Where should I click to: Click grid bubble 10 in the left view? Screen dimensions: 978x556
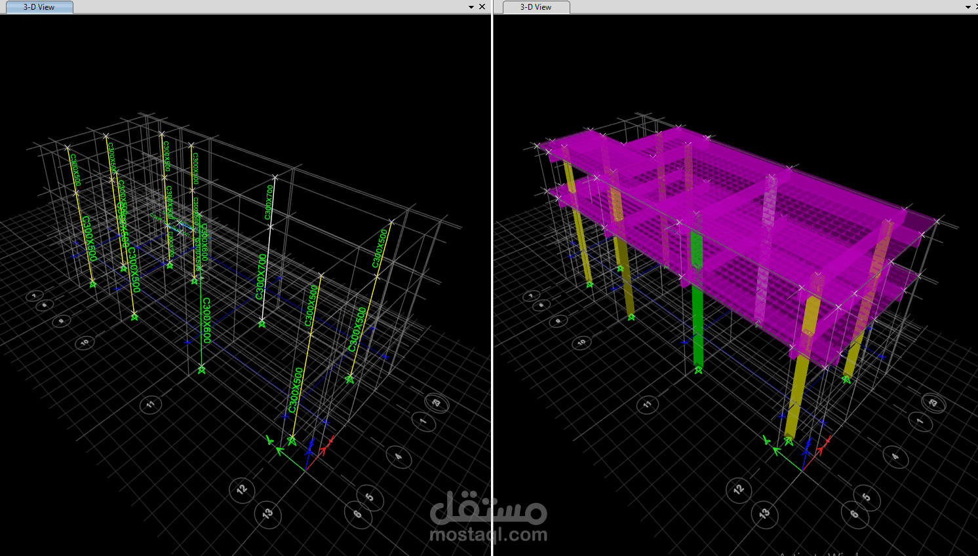click(85, 343)
